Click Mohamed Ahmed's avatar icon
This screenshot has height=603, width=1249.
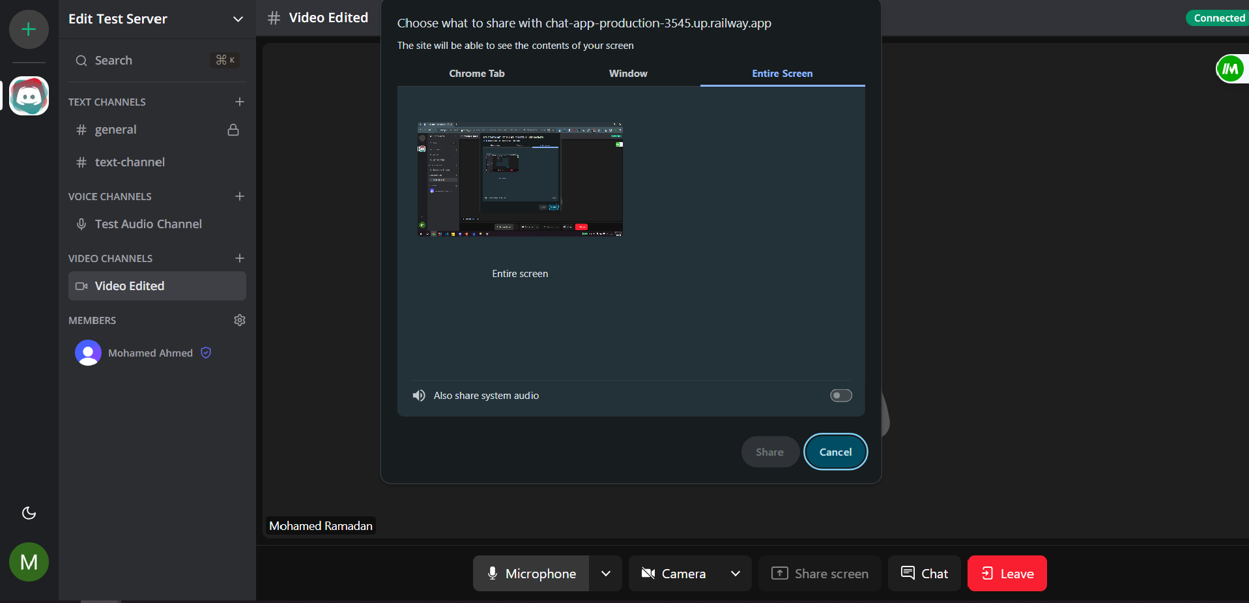[88, 353]
